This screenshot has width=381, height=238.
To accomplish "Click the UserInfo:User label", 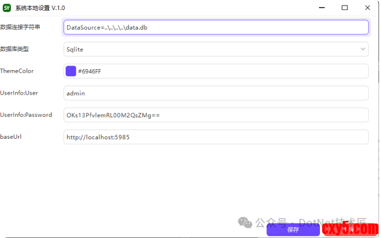I will tap(19, 93).
